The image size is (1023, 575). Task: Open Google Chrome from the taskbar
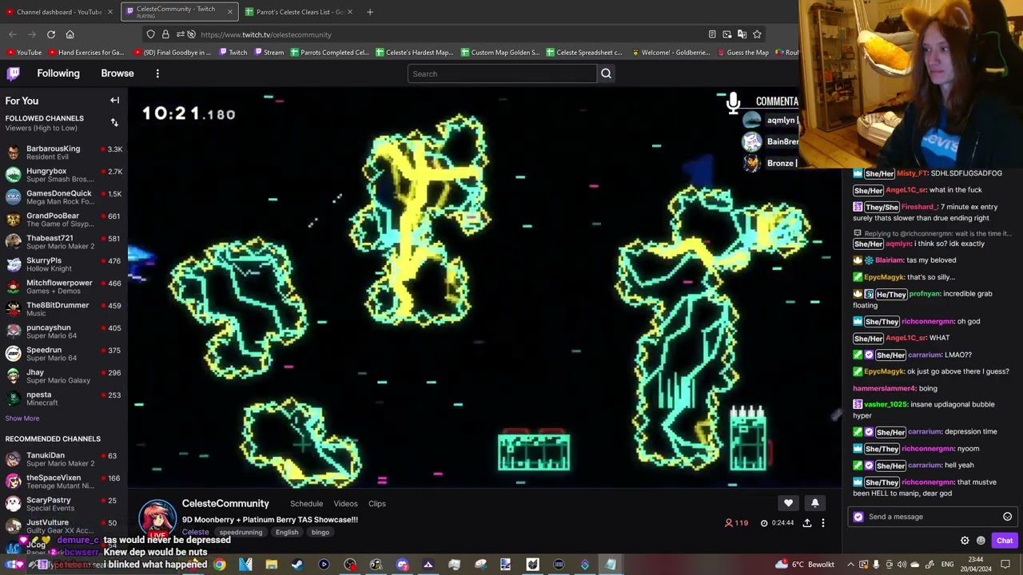[x=219, y=565]
